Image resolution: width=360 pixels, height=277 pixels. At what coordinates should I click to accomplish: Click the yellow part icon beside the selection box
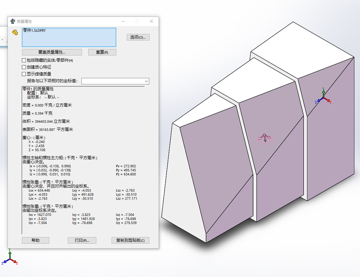15,32
